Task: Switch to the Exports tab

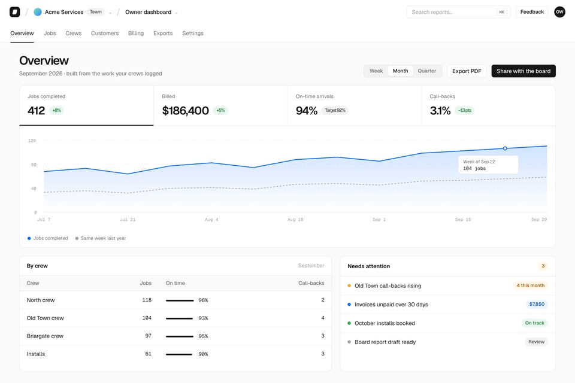Action: pos(163,34)
